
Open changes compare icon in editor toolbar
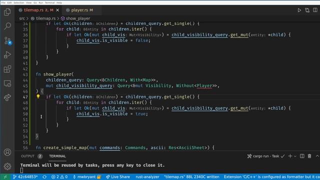click(x=307, y=10)
